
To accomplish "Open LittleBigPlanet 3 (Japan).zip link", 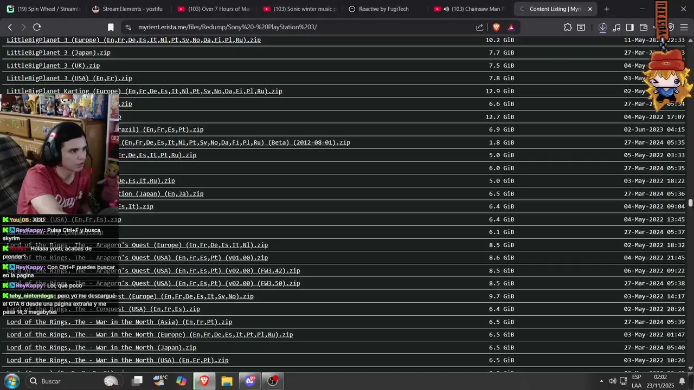I will (x=59, y=53).
